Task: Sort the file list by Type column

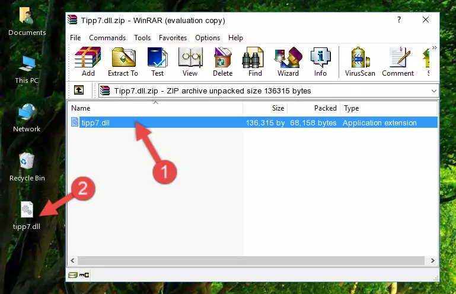Action: point(388,108)
